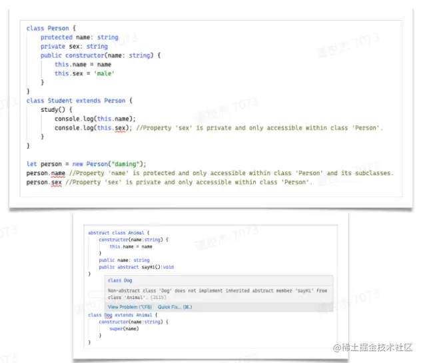Click the 'protected name: string' line
This screenshot has width=423, height=363.
click(x=79, y=37)
